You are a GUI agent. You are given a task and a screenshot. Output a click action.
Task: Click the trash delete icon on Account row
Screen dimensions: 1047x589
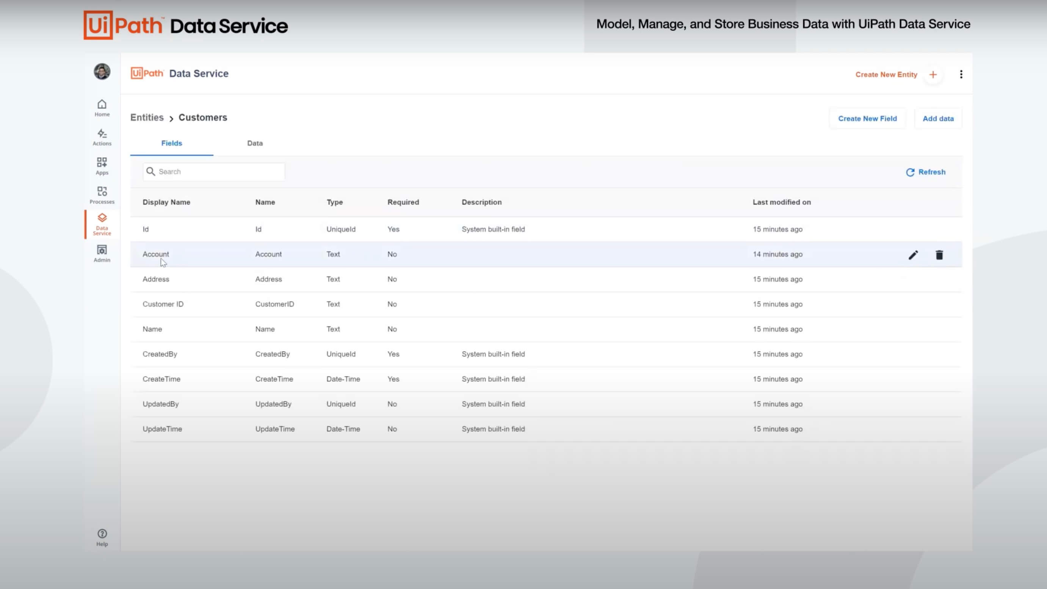pyautogui.click(x=939, y=255)
